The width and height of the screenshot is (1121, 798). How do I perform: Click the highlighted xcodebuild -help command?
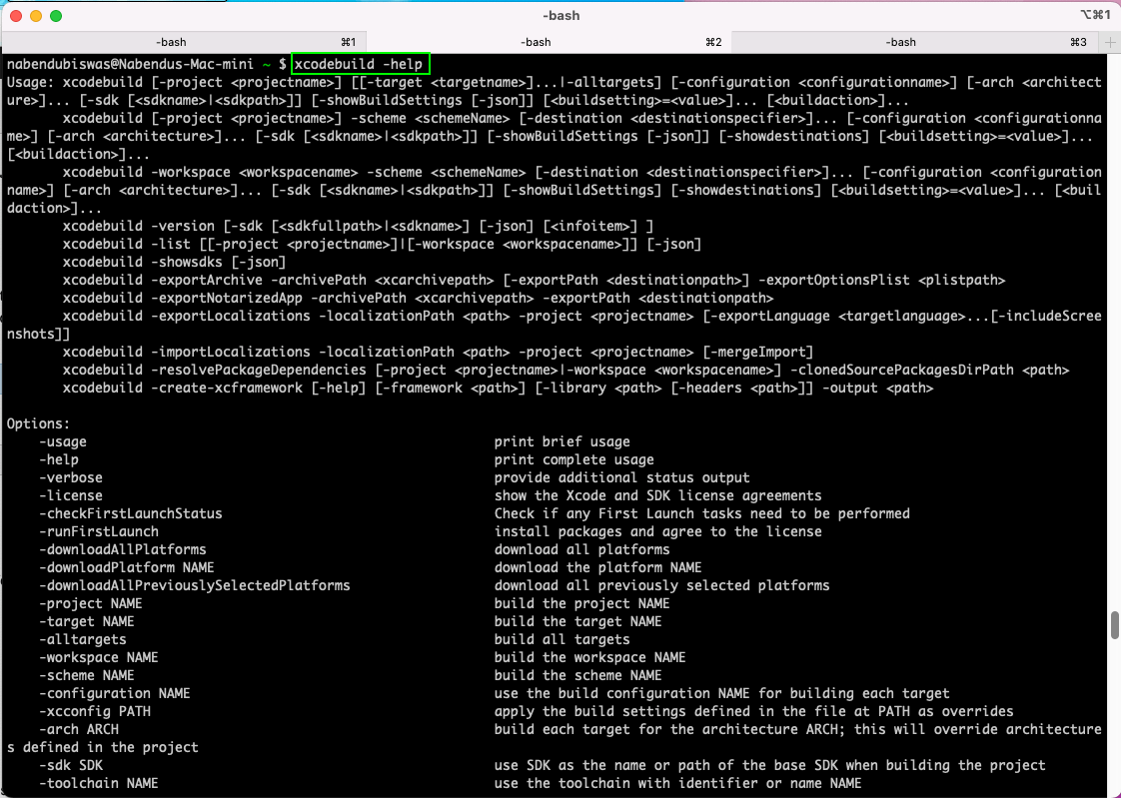[x=361, y=64]
